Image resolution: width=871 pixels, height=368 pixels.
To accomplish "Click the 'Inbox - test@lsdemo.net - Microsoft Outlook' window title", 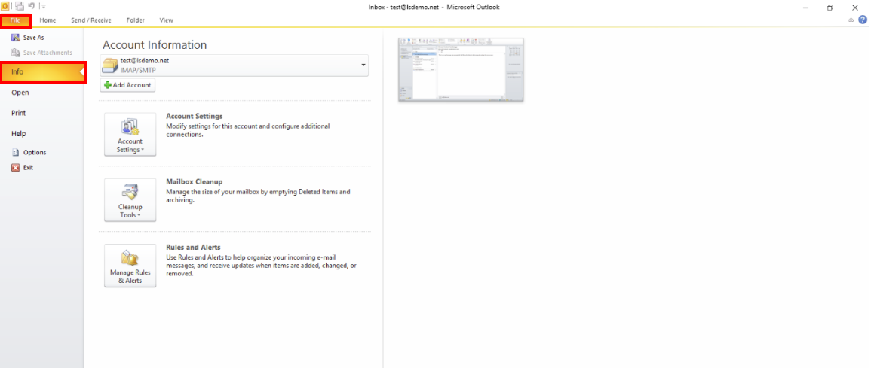I will 434,7.
